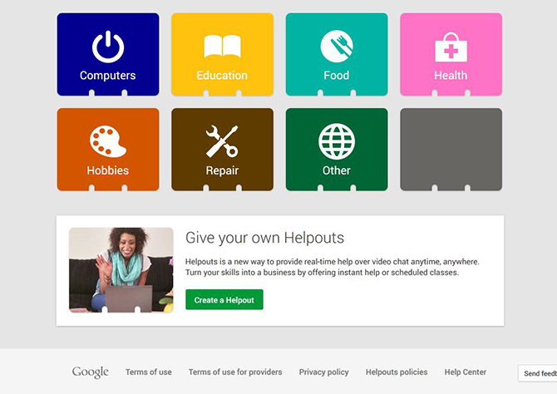Open the Helpouts policies link
This screenshot has width=557, height=394.
(x=397, y=372)
